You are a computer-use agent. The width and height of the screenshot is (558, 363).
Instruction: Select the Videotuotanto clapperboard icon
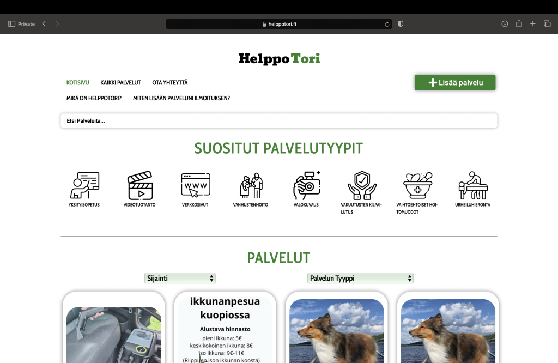pyautogui.click(x=140, y=185)
